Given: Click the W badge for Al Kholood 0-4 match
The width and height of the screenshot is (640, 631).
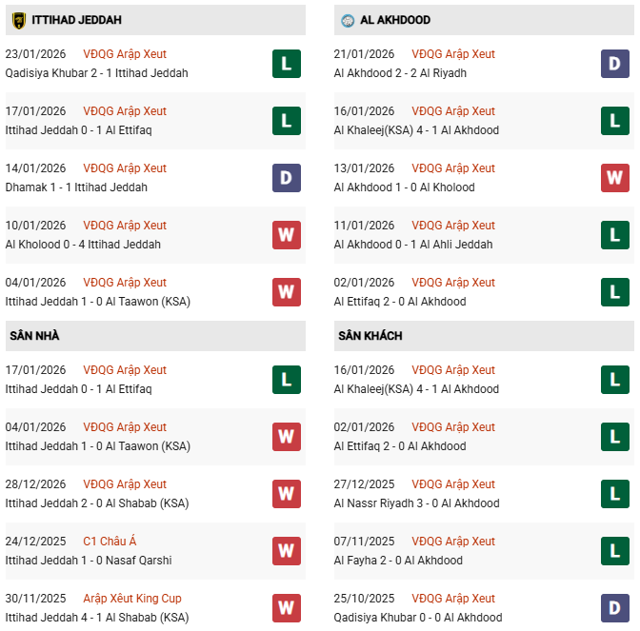Looking at the screenshot, I should click(x=286, y=235).
